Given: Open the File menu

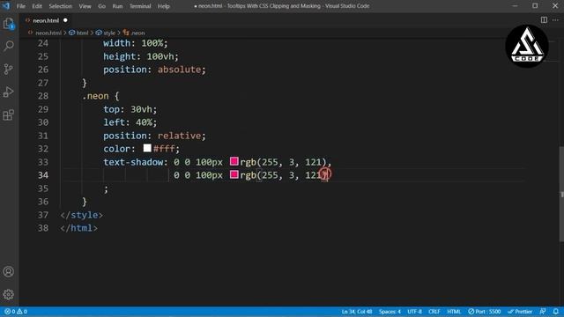Looking at the screenshot, I should point(21,6).
